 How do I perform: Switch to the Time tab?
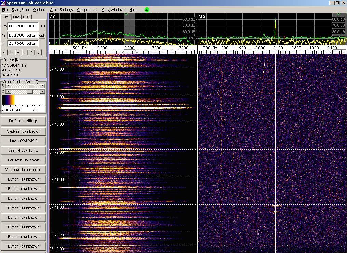(x=16, y=17)
